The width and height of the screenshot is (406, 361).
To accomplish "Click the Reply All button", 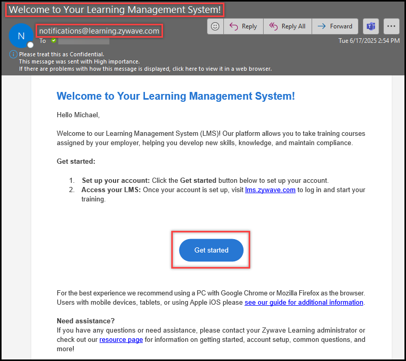I will click(287, 26).
